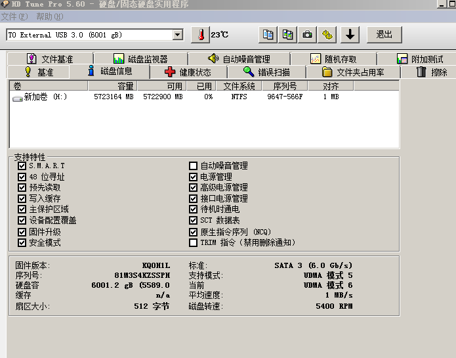
Task: Select free space value 5722900 MB
Action: [163, 97]
